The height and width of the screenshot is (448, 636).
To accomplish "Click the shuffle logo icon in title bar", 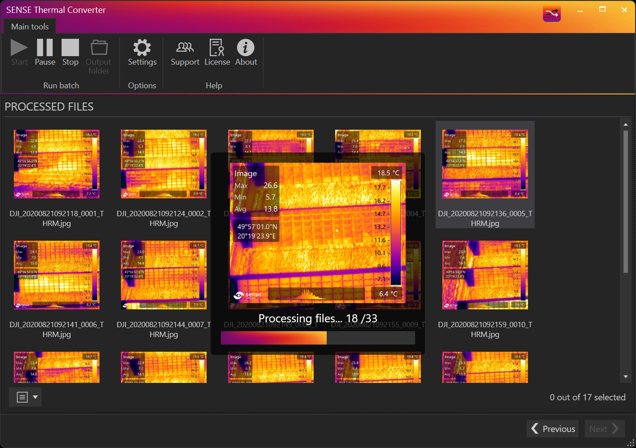I will coord(552,13).
